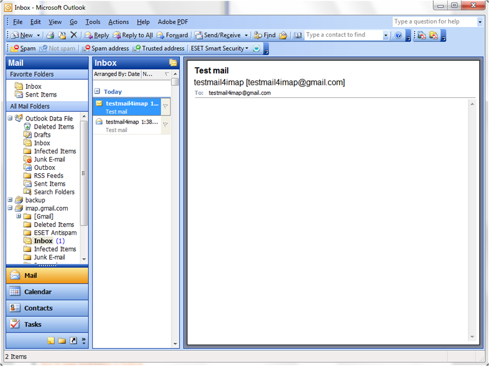Open the Go menu
The image size is (489, 366).
(x=74, y=22)
